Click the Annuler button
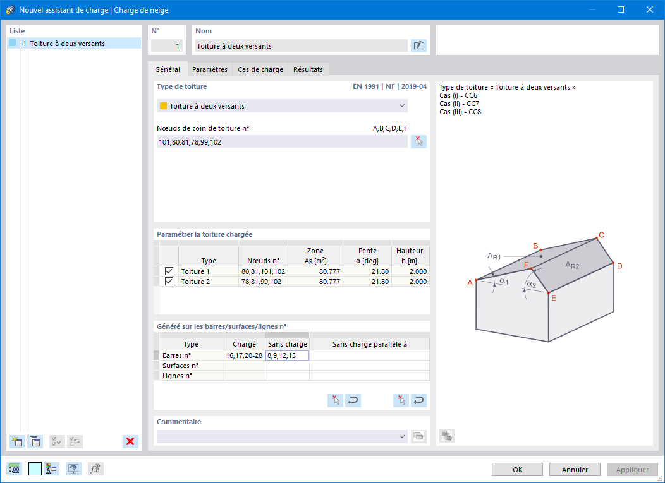The image size is (665, 483). coord(575,470)
